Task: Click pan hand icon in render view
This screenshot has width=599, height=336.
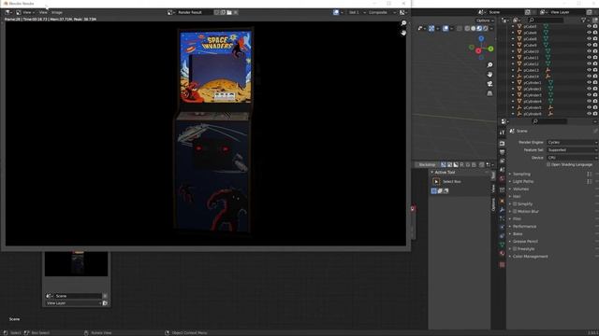Action: click(x=403, y=34)
